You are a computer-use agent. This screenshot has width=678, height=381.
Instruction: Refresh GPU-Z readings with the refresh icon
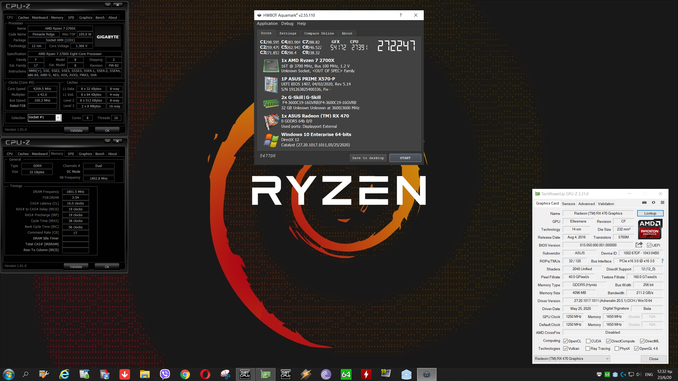coord(653,202)
